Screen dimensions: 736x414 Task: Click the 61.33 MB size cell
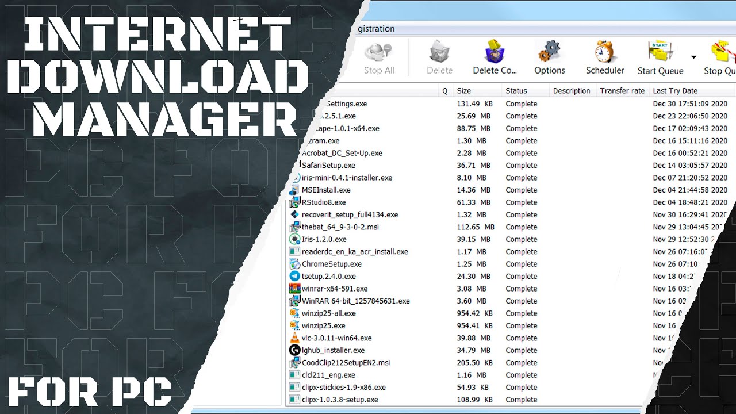tap(473, 202)
